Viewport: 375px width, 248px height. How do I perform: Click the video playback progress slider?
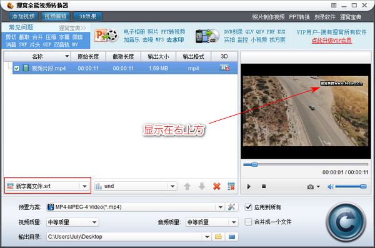pyautogui.click(x=306, y=164)
